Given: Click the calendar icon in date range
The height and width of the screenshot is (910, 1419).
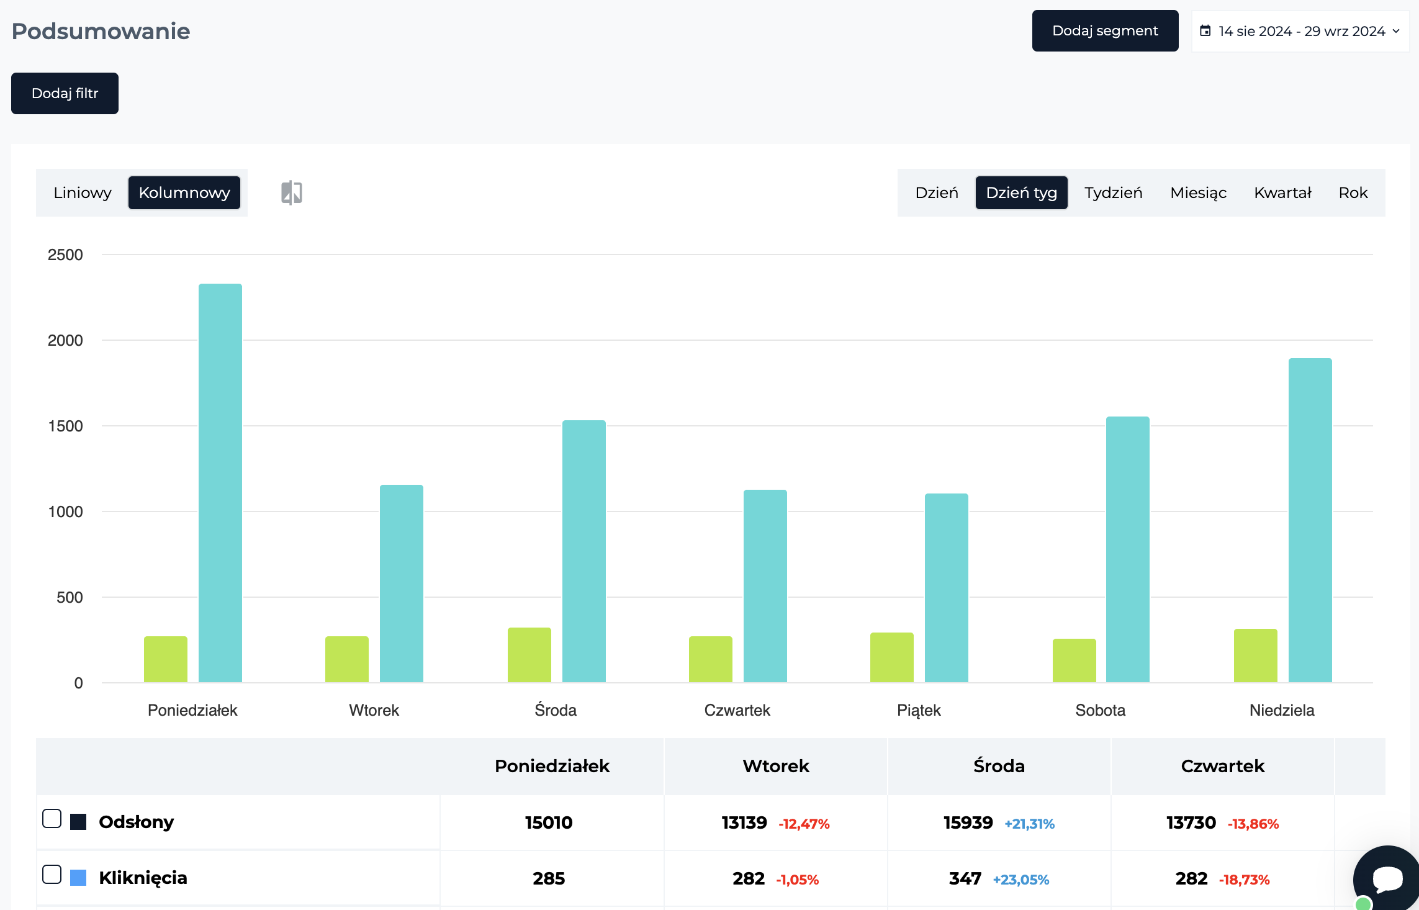Looking at the screenshot, I should click(x=1205, y=30).
